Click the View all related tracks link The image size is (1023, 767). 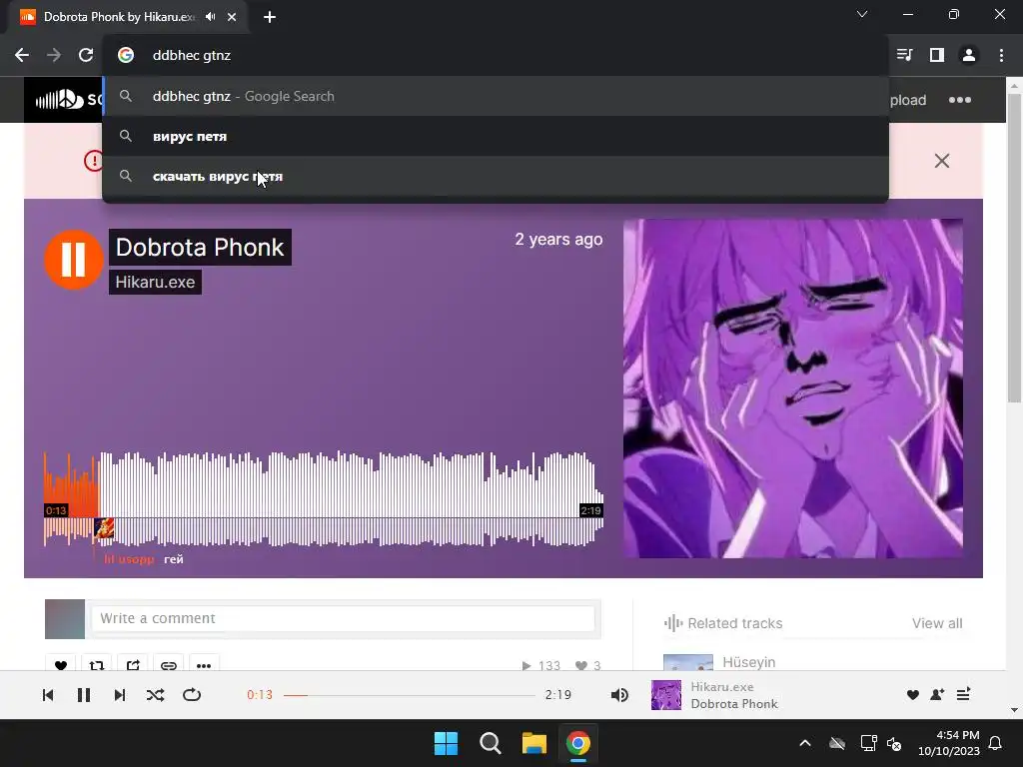tap(937, 623)
